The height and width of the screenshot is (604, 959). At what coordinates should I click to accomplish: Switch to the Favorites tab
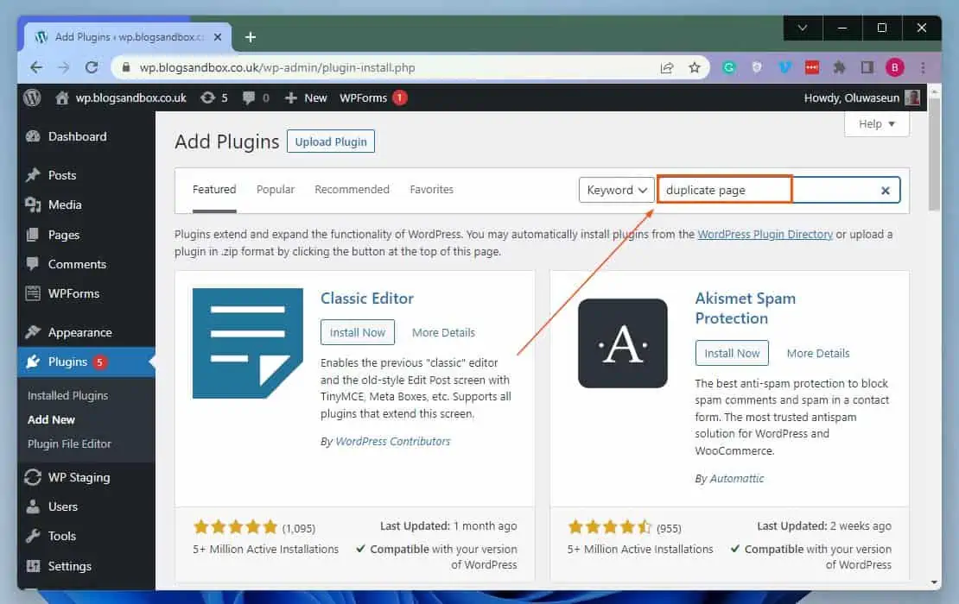click(432, 189)
